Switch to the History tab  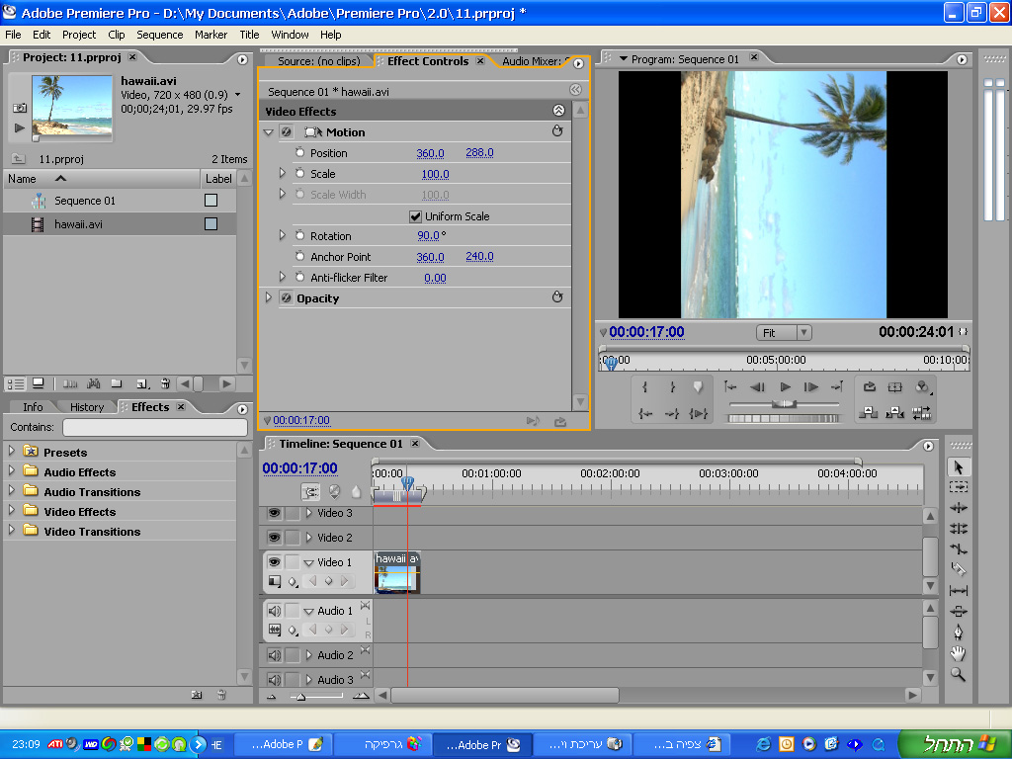click(x=87, y=407)
